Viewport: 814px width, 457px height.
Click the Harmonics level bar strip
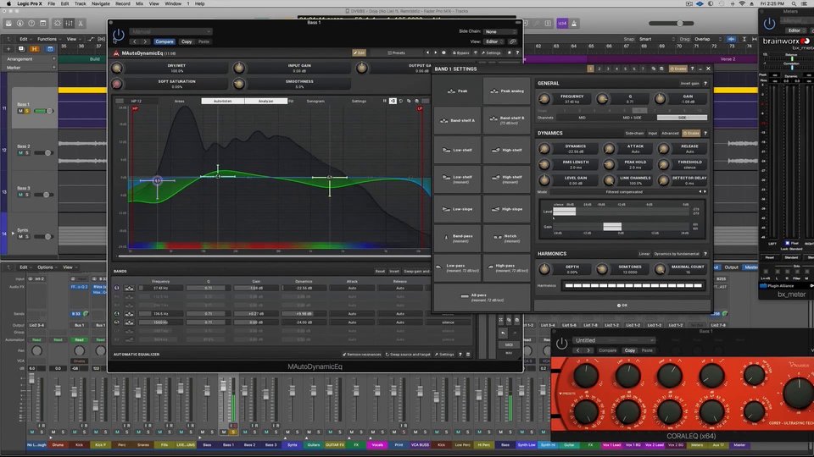tap(633, 285)
